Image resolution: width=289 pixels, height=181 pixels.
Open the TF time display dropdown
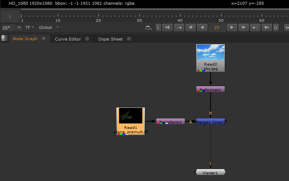(29, 28)
